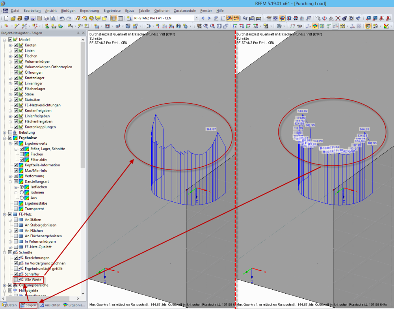Select the Kopfzeile-Information tree item
The height and width of the screenshot is (309, 394).
[42, 165]
